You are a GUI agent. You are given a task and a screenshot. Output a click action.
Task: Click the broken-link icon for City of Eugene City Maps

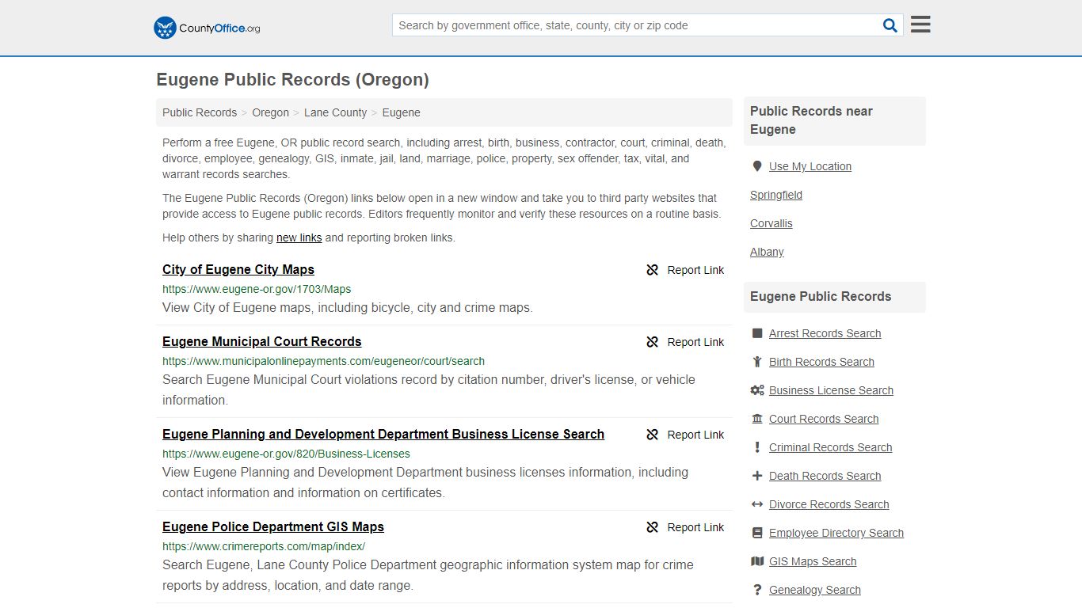point(653,270)
